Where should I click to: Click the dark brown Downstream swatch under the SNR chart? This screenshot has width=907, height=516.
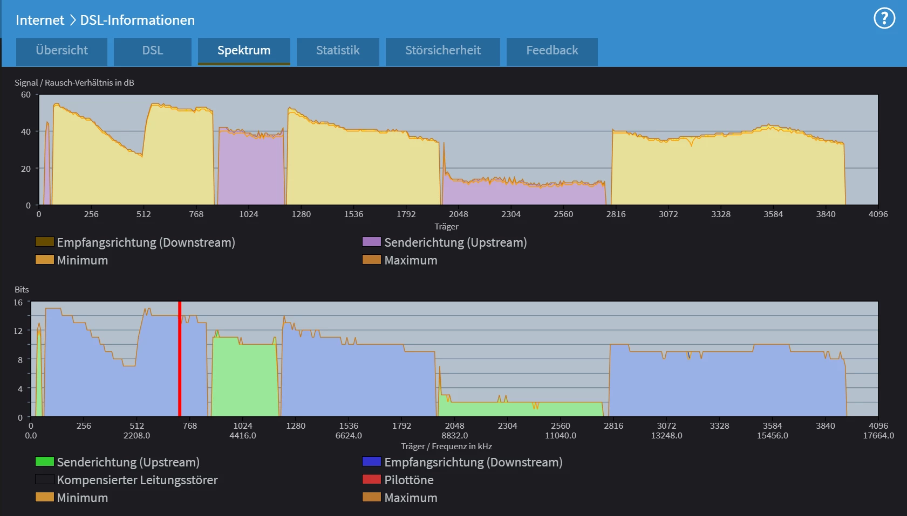point(45,242)
